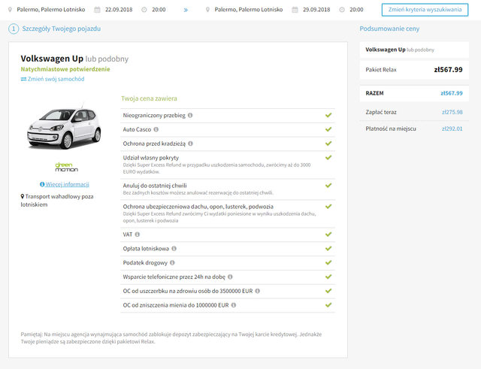The height and width of the screenshot is (369, 481).
Task: Click double arrow between pickup and return
Action: click(186, 10)
